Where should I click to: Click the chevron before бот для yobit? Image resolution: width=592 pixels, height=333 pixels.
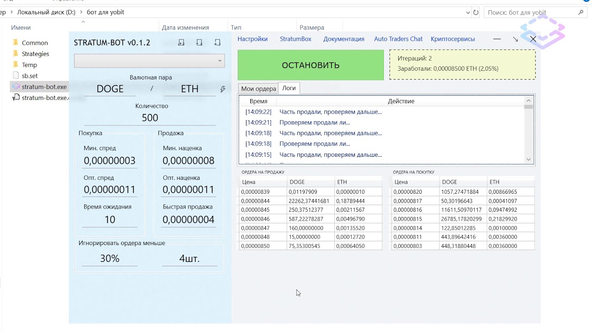coord(81,12)
